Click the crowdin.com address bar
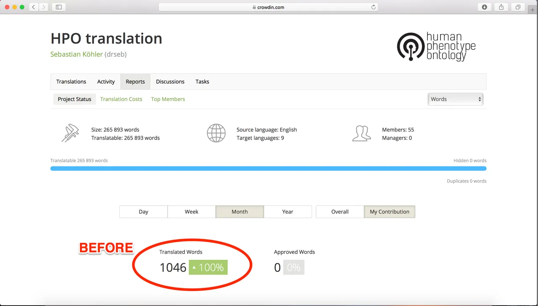 tap(268, 7)
